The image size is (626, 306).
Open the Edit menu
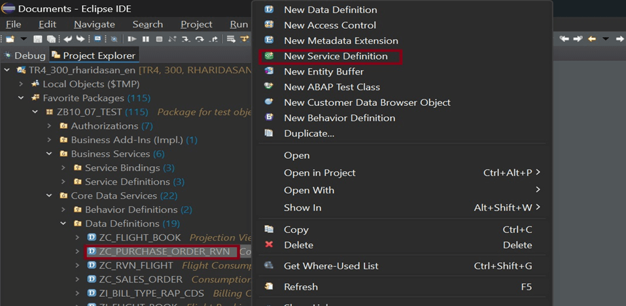48,24
